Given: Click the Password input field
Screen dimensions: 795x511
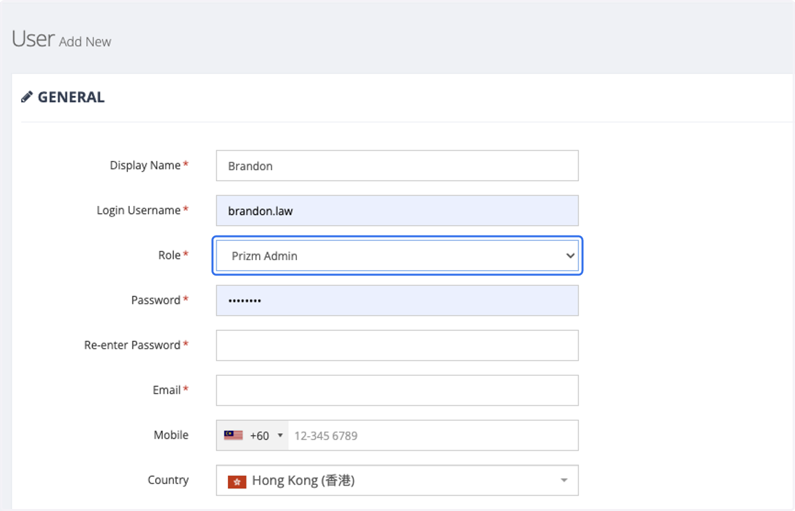Looking at the screenshot, I should pyautogui.click(x=397, y=301).
